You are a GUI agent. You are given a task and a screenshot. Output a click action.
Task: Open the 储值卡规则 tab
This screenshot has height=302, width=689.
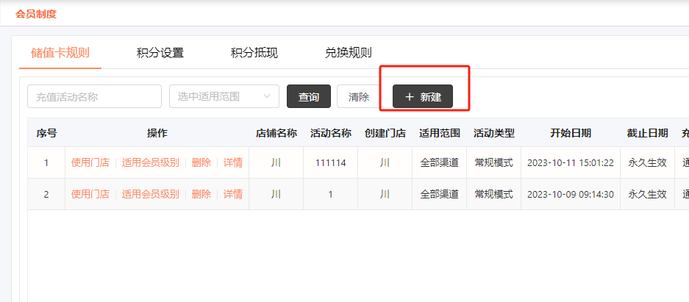[x=60, y=53]
